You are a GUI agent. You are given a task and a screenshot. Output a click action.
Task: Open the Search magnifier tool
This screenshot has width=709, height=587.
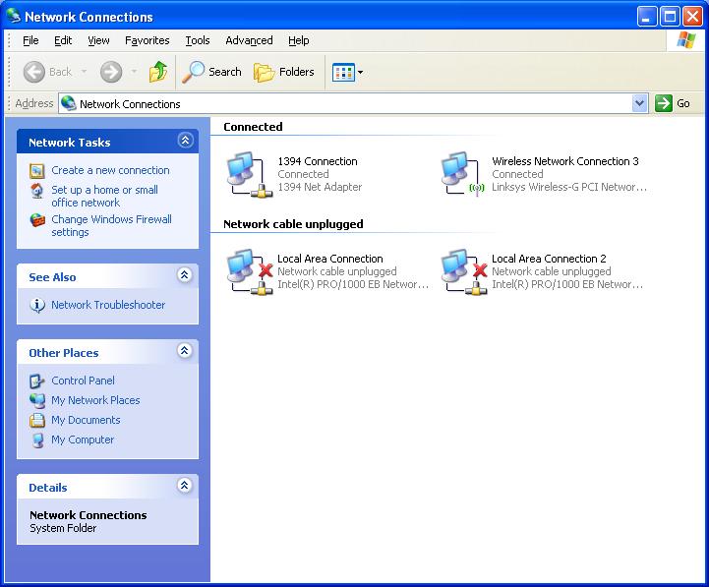(x=211, y=72)
